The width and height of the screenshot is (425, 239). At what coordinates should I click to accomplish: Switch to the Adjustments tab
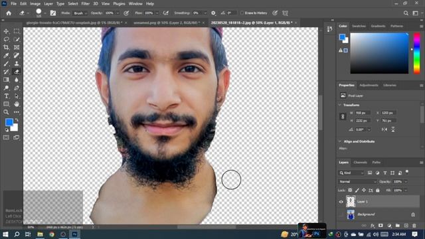pos(369,85)
